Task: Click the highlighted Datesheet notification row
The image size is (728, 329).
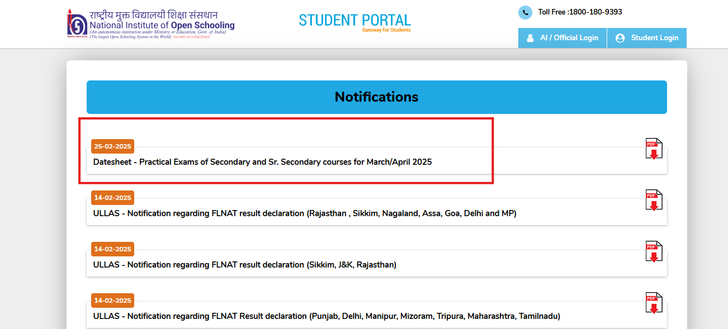Action: click(x=286, y=151)
